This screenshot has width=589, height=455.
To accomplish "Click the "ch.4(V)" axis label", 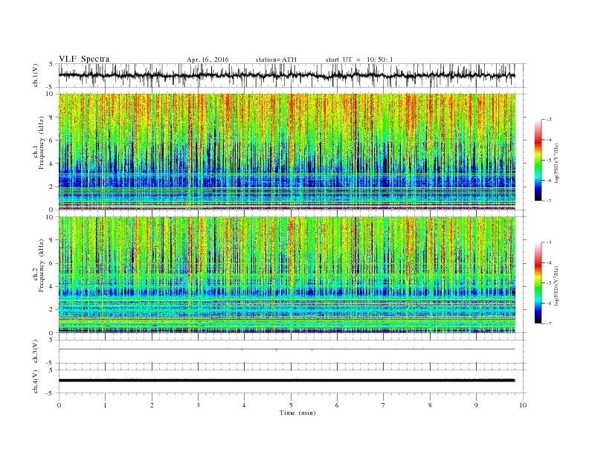I will 36,381.
